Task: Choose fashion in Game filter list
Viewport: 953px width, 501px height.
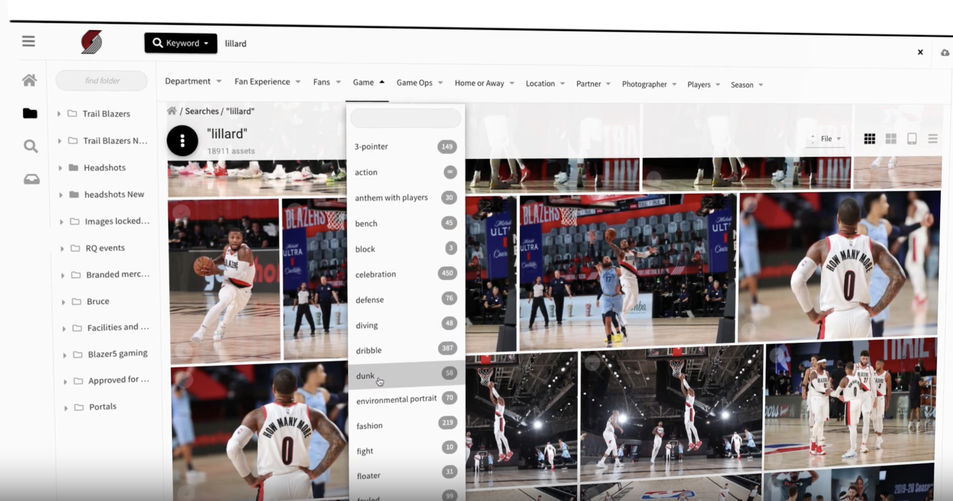Action: coord(407,424)
